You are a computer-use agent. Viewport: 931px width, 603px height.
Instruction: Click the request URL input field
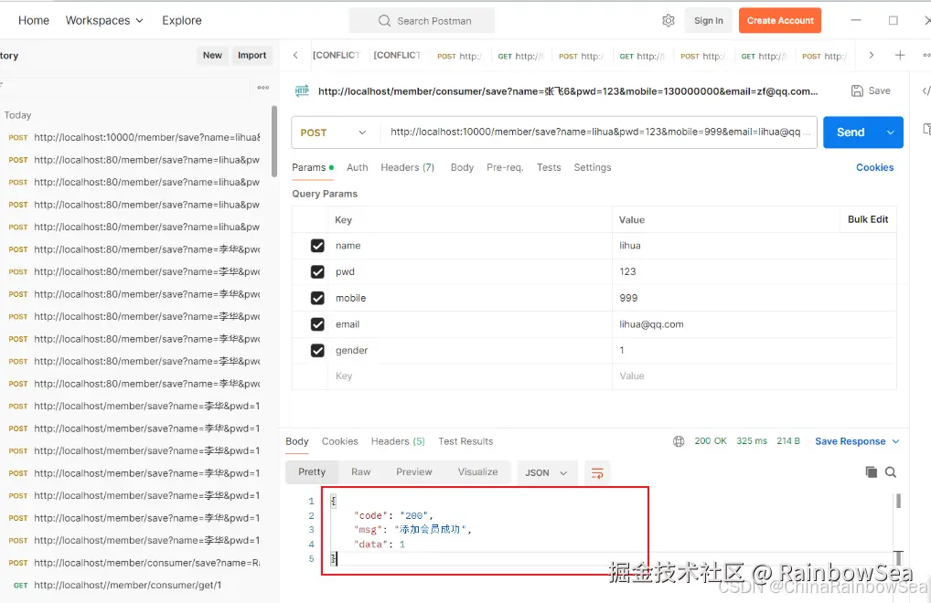(598, 132)
